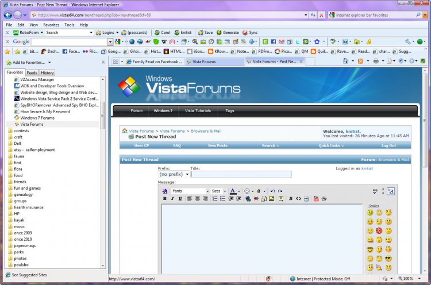The height and width of the screenshot is (285, 431).
Task: Open User CP link
Action: (141, 146)
